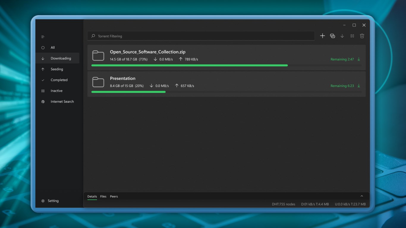The height and width of the screenshot is (228, 406).
Task: Click the 'U:0.0 kB/s T:23.7 MB' status
Action: [350, 204]
